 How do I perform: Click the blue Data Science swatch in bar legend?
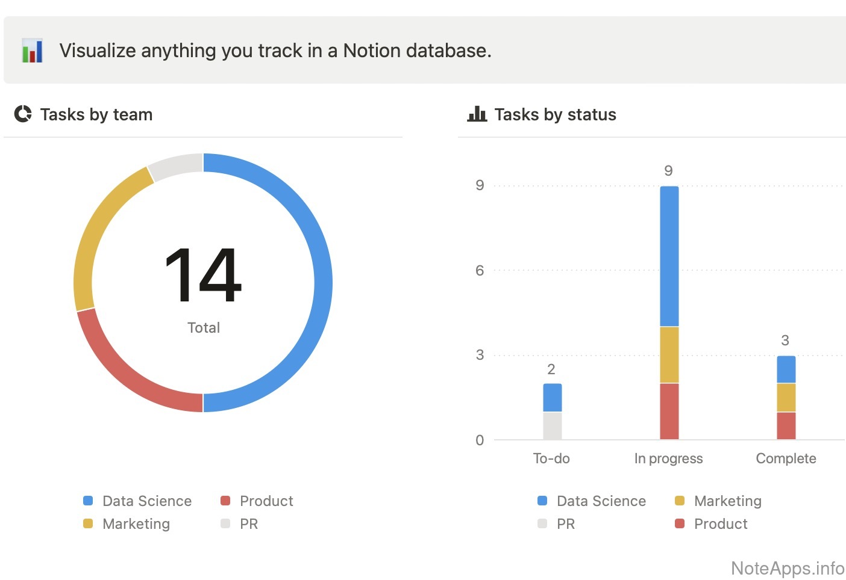pos(542,501)
